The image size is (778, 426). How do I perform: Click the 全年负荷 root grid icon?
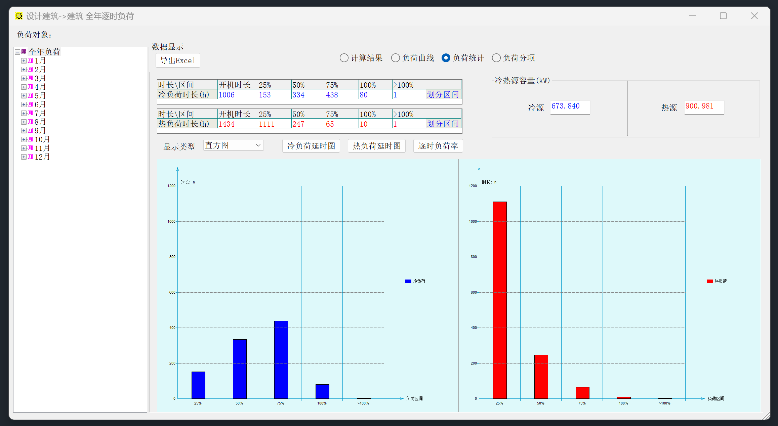pos(24,52)
